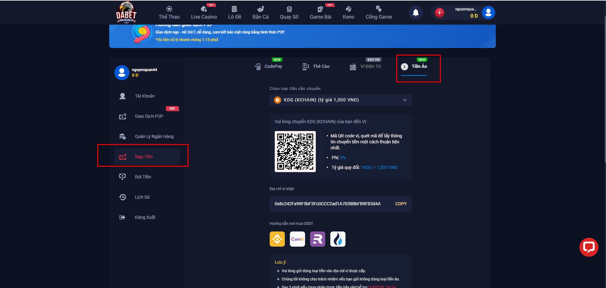606x288 pixels.
Task: Click the header username nguyenqua...
Action: click(465, 9)
